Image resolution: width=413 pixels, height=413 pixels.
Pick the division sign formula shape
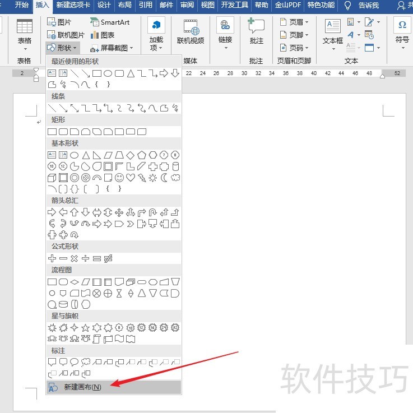click(x=85, y=258)
